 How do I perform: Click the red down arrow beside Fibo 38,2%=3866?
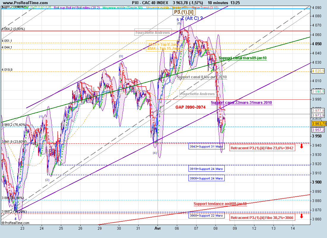301,216
